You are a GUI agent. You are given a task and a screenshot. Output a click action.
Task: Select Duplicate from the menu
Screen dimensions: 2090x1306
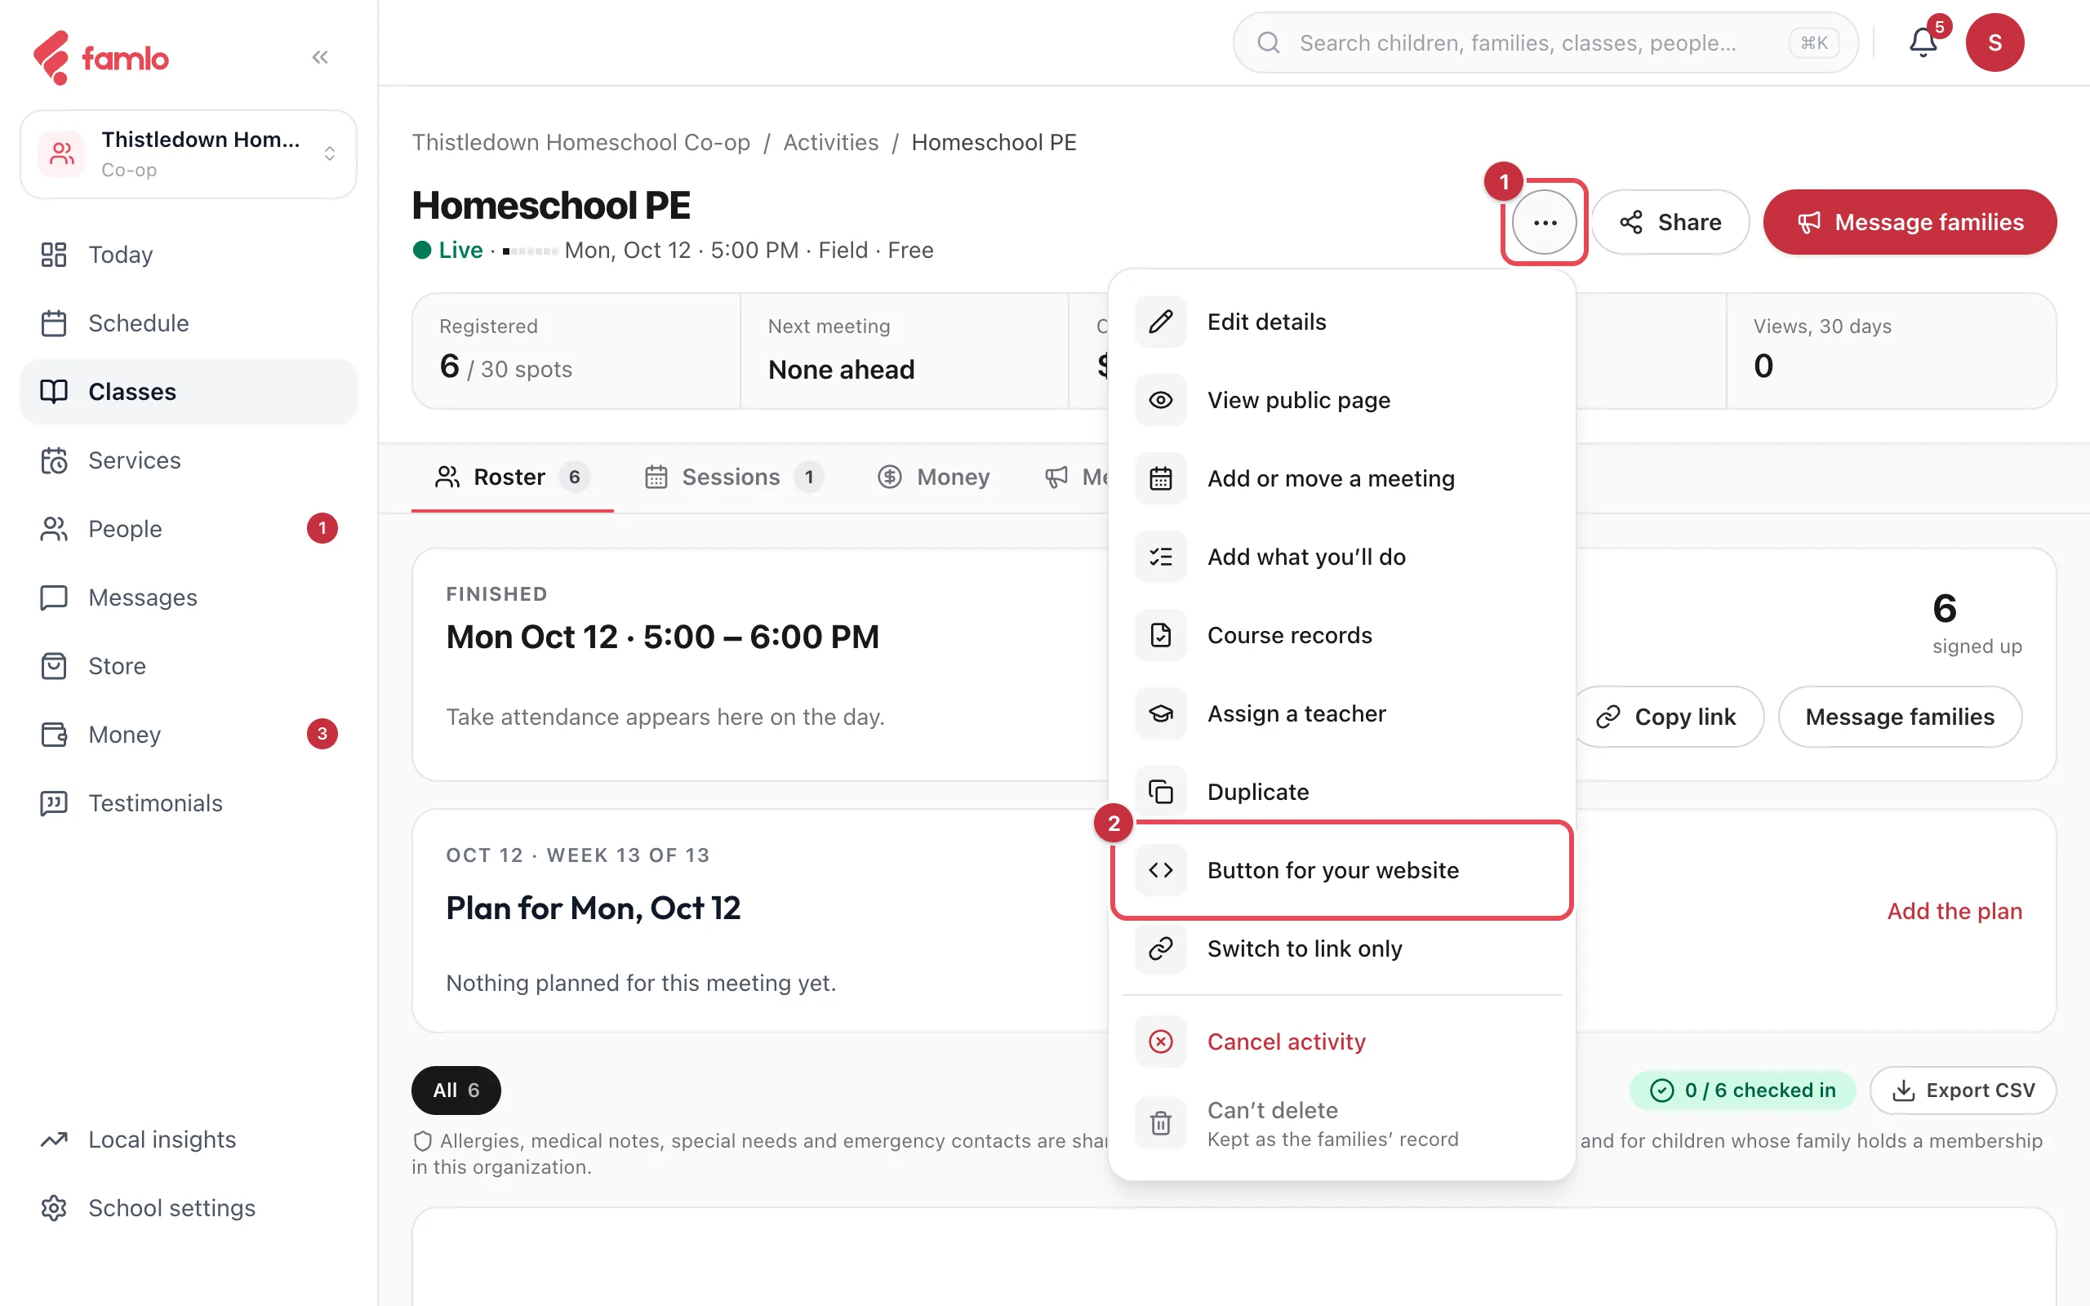[1341, 791]
